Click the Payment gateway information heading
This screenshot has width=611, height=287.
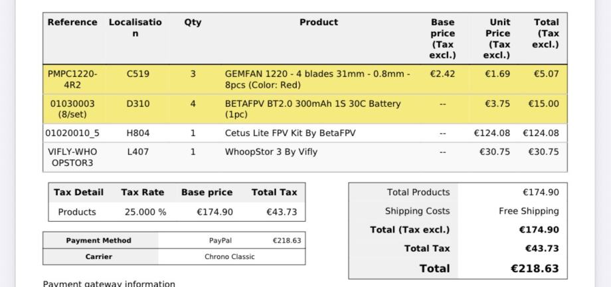[x=109, y=284]
